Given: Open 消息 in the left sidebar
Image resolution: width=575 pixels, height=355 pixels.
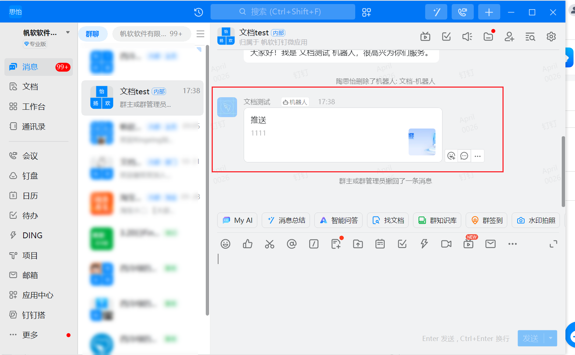Looking at the screenshot, I should [39, 67].
